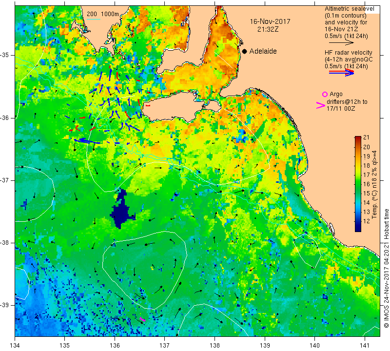Viewport: 390px width, 351px height.
Task: Click the temperature color bar legend
Action: [x=358, y=184]
